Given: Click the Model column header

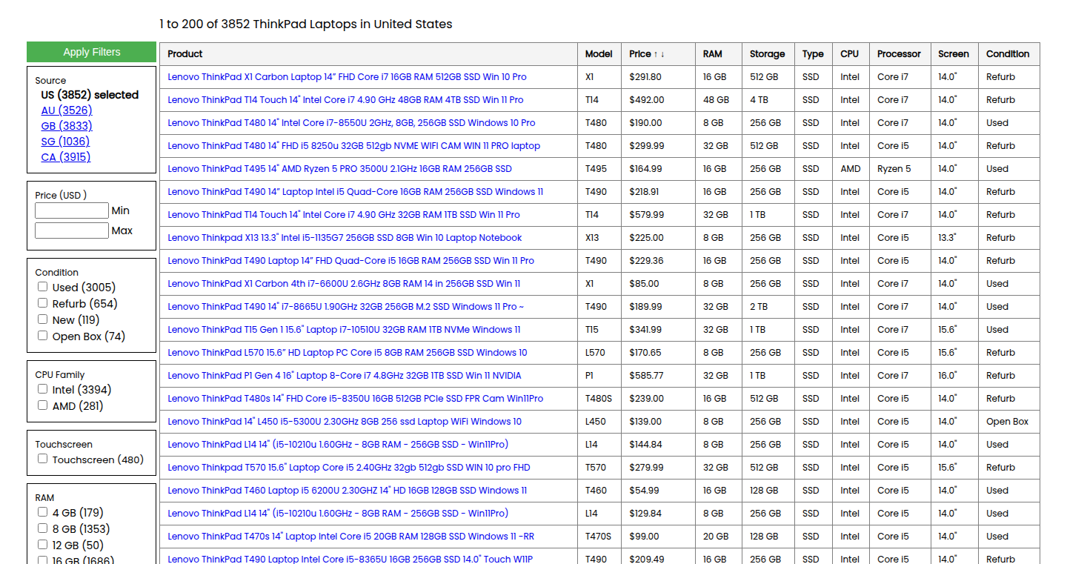Looking at the screenshot, I should click(599, 54).
